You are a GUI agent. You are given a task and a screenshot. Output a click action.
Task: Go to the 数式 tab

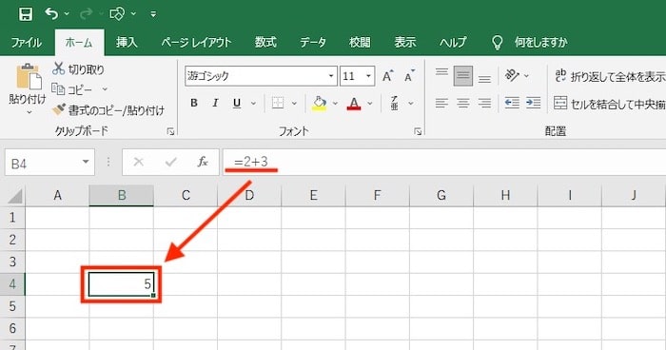(265, 43)
